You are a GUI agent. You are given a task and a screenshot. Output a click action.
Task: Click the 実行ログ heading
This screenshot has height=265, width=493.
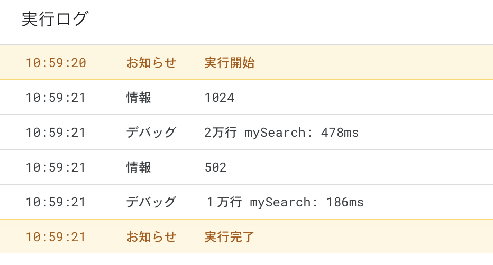pos(56,19)
